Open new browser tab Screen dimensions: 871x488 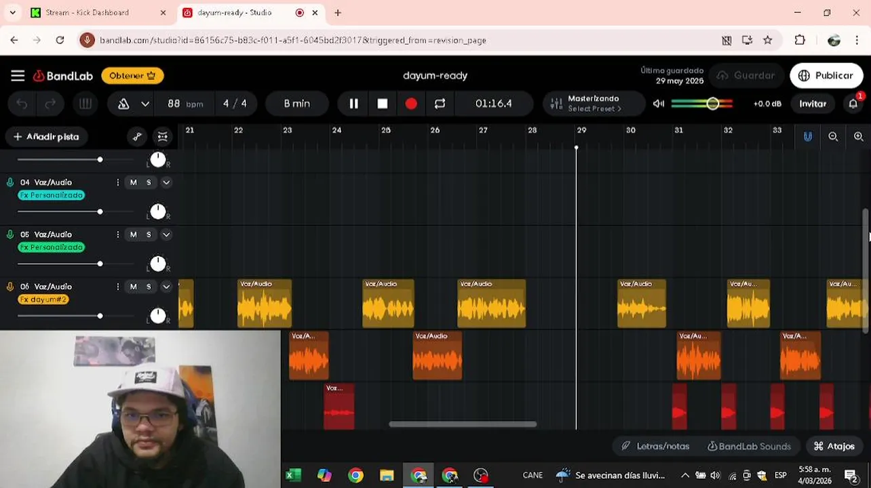[338, 12]
